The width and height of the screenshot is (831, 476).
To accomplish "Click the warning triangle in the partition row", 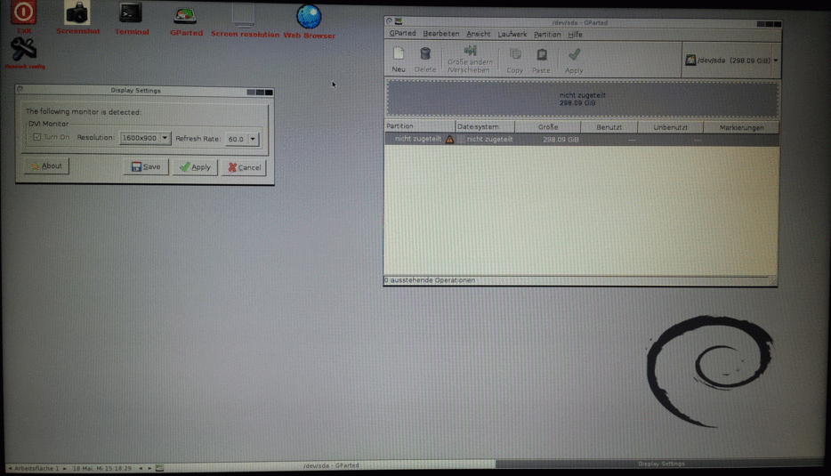I will click(x=449, y=140).
